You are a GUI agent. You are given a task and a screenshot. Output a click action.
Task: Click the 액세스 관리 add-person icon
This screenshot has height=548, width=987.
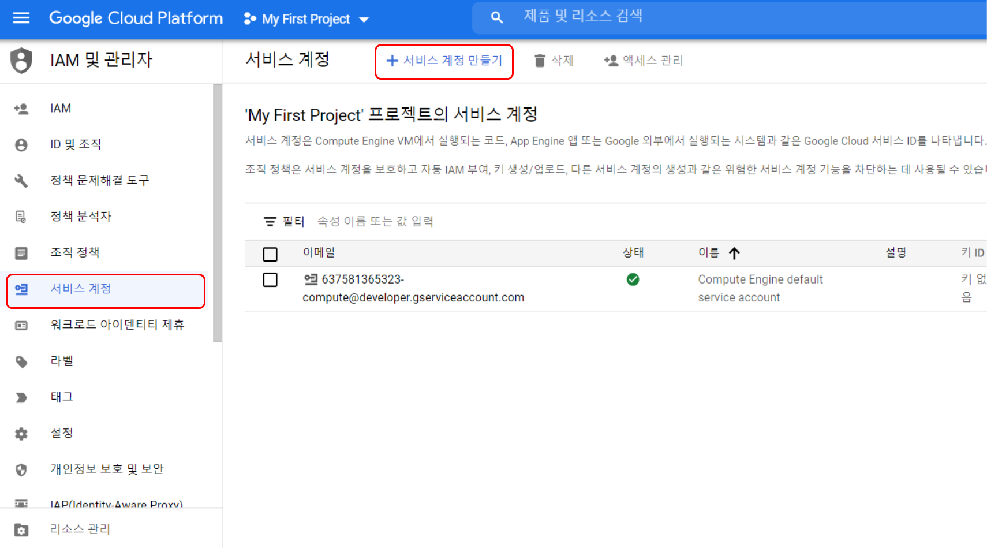[x=611, y=61]
